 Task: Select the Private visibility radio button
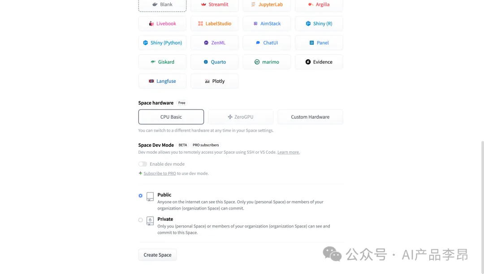click(x=141, y=220)
